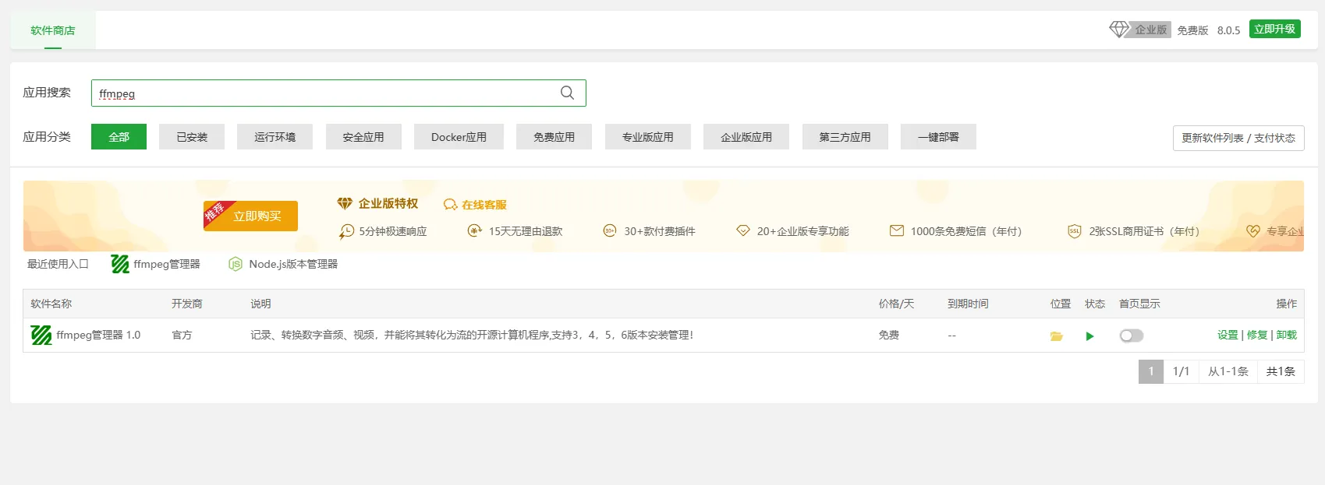Toggle homepage display for ffmpeg manager
Viewport: 1325px width, 485px height.
point(1131,336)
